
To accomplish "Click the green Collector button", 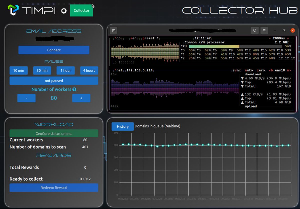I will pyautogui.click(x=81, y=10).
